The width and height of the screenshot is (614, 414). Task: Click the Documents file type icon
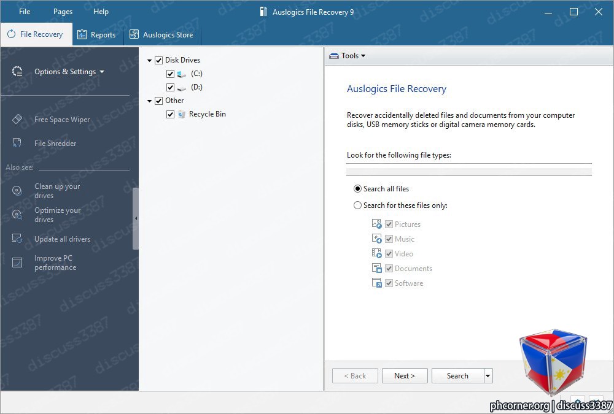[x=376, y=268]
